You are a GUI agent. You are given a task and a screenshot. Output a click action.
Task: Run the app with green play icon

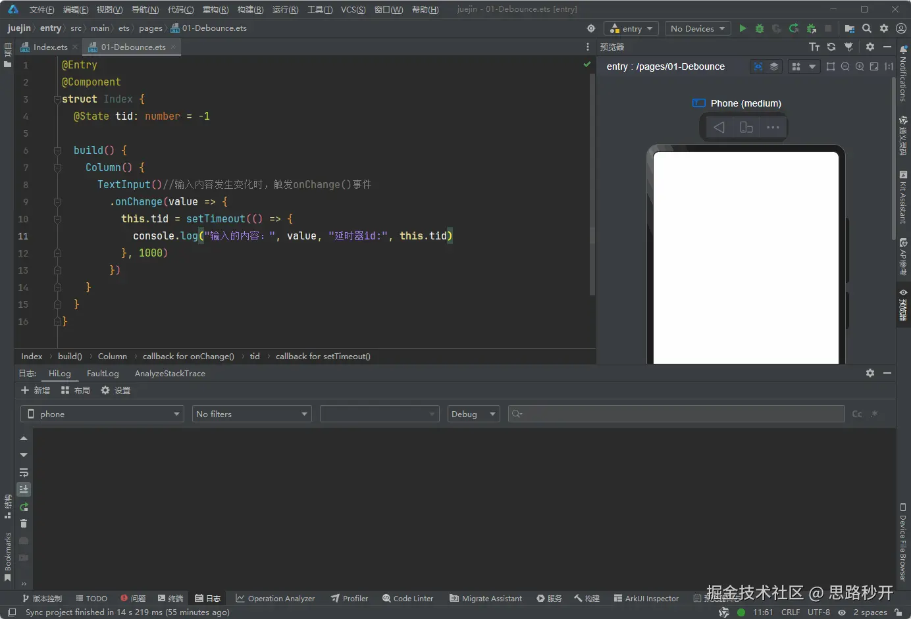coord(742,28)
